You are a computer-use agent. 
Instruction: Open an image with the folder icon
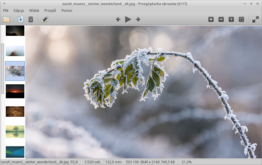(6, 19)
